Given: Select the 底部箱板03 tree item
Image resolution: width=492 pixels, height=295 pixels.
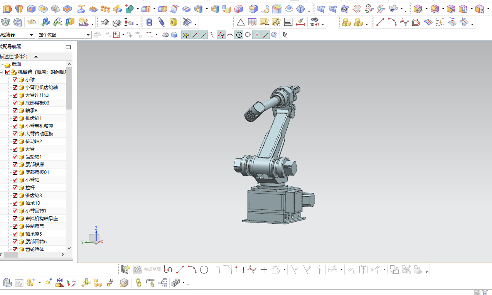Looking at the screenshot, I should 37,103.
